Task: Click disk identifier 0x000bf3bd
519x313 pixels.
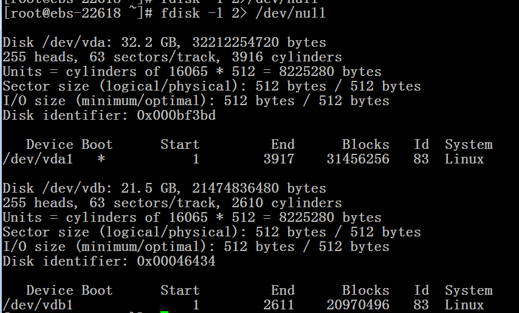Action: click(176, 115)
